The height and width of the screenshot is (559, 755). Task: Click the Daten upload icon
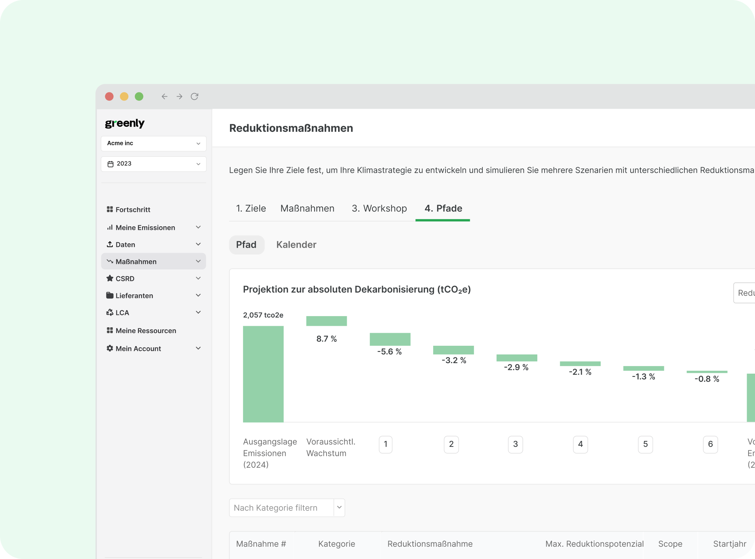click(x=110, y=244)
